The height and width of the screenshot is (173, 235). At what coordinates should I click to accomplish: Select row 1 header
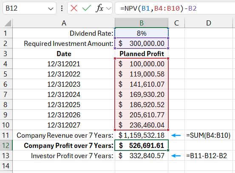pos(6,33)
